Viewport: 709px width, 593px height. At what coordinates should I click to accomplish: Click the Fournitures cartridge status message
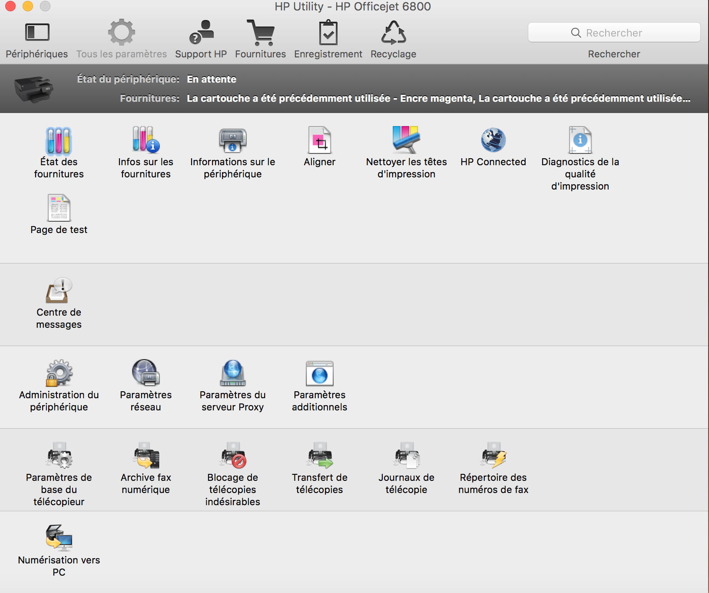click(x=438, y=98)
